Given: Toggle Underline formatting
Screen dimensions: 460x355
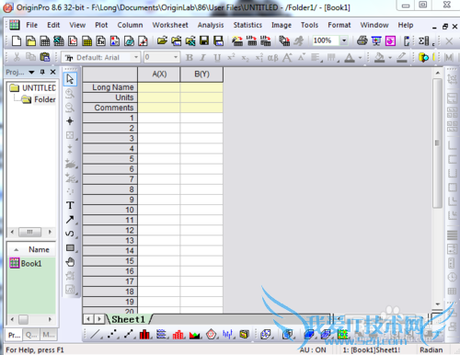Looking at the screenshot, I should [x=217, y=57].
